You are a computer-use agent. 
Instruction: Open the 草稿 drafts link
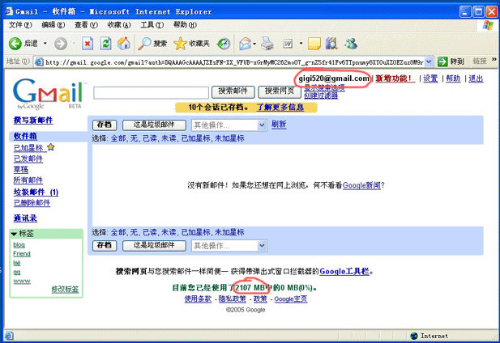(x=21, y=170)
